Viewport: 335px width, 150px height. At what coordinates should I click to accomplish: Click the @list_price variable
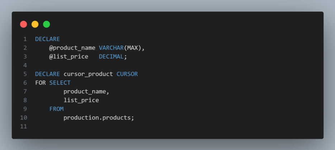(69, 57)
